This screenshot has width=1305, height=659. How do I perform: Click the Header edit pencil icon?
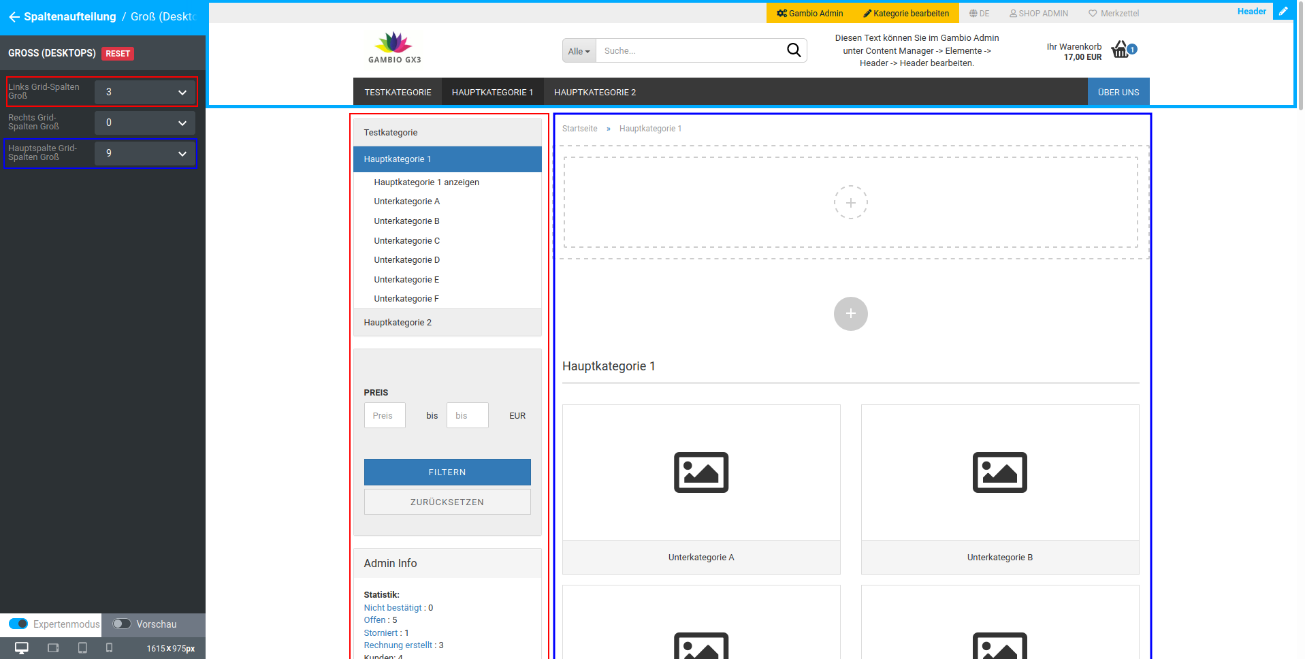click(1283, 12)
